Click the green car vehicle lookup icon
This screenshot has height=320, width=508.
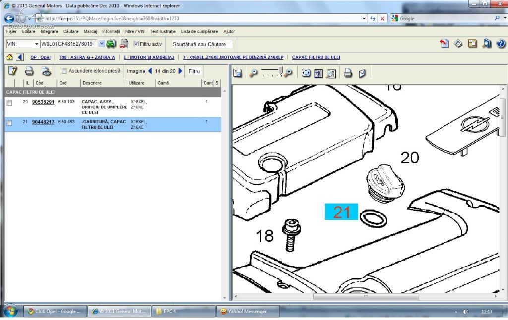[111, 44]
